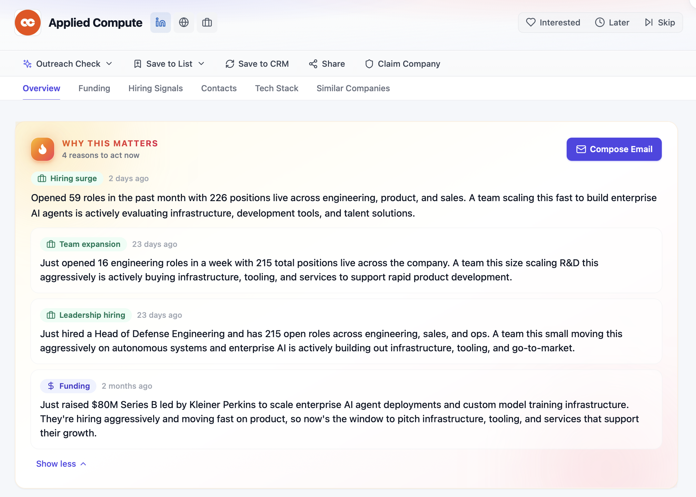Click the Team expansion tag
This screenshot has width=696, height=497.
(x=84, y=244)
